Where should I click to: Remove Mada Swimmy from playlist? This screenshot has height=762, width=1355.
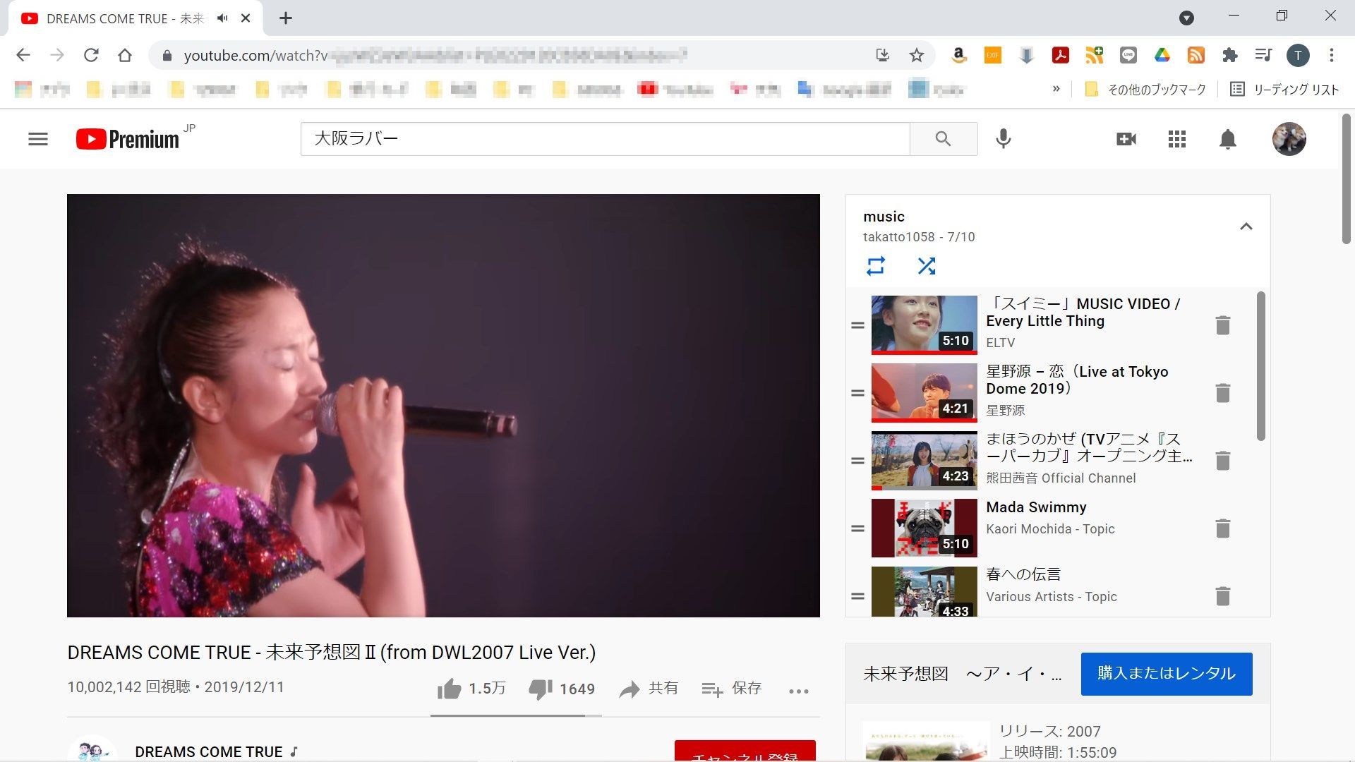[x=1223, y=528]
